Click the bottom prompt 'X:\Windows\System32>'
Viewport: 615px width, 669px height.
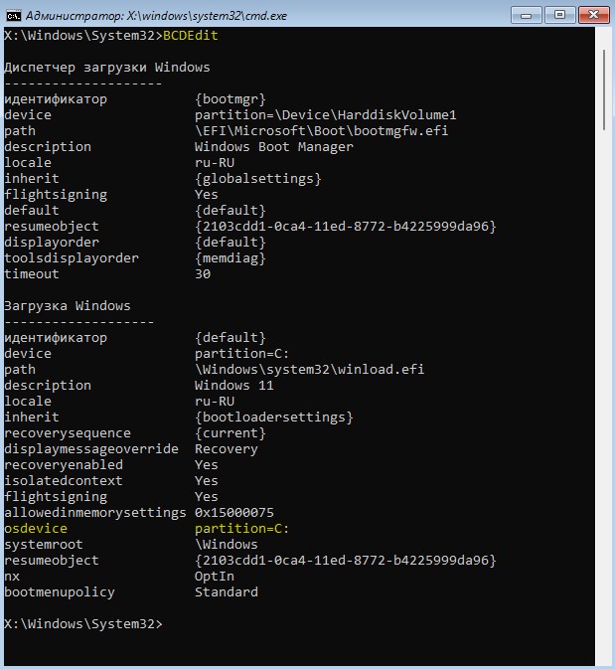click(83, 624)
